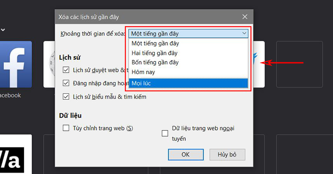
Task: Choose 'Bốn tiếng gần đây' option
Action: 188,62
